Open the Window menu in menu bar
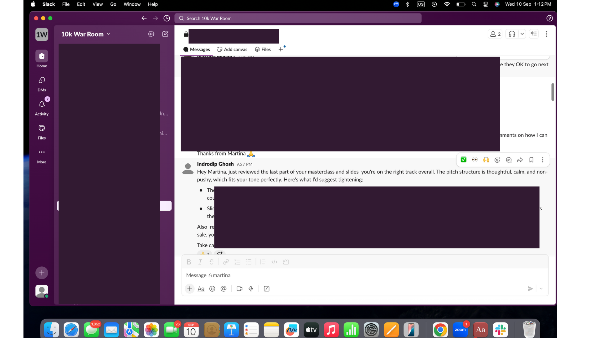The width and height of the screenshot is (601, 338). click(132, 4)
